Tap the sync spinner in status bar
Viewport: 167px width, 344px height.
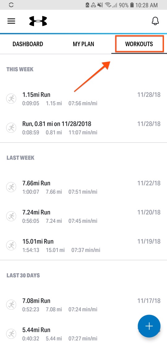point(11,5)
